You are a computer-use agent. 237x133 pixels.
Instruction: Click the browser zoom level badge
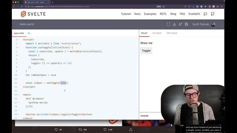(159, 7)
